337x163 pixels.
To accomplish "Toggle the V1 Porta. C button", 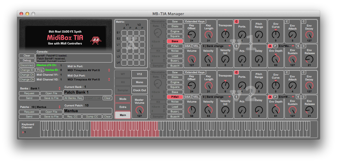I will tap(236, 22).
